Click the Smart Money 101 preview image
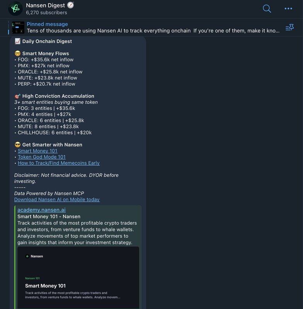 point(78,277)
